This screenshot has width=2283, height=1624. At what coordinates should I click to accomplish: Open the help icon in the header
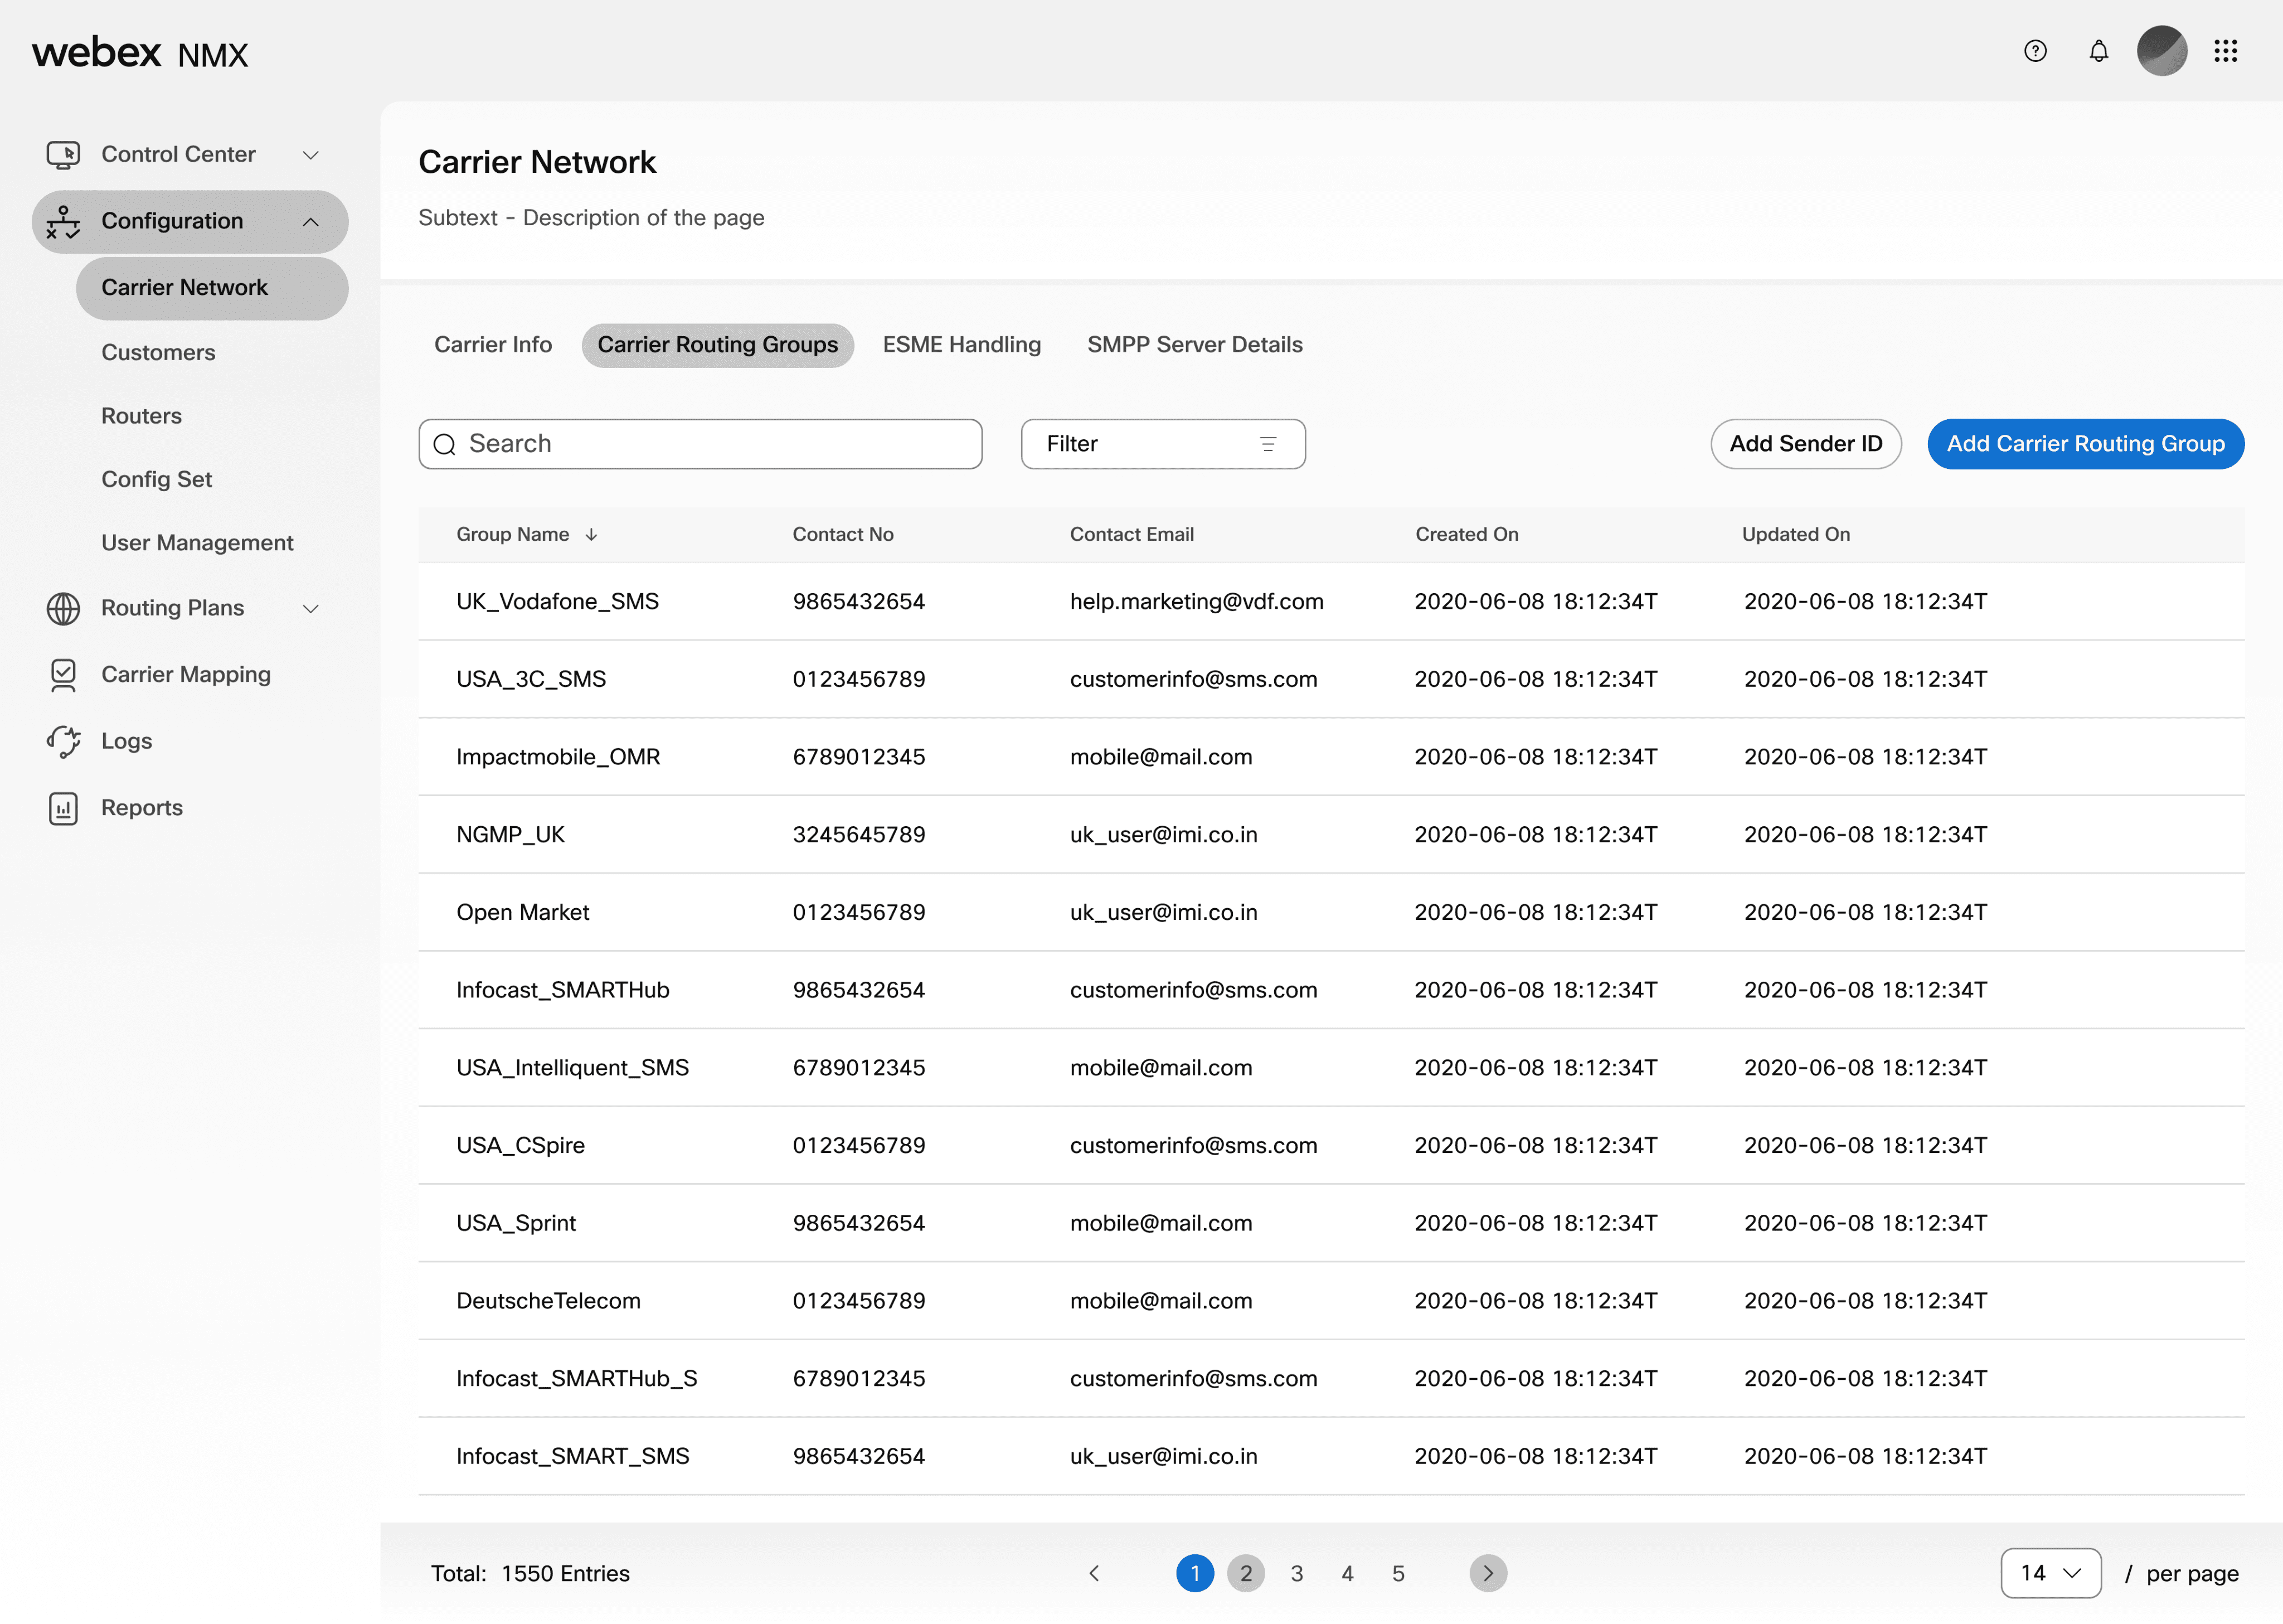click(2035, 51)
